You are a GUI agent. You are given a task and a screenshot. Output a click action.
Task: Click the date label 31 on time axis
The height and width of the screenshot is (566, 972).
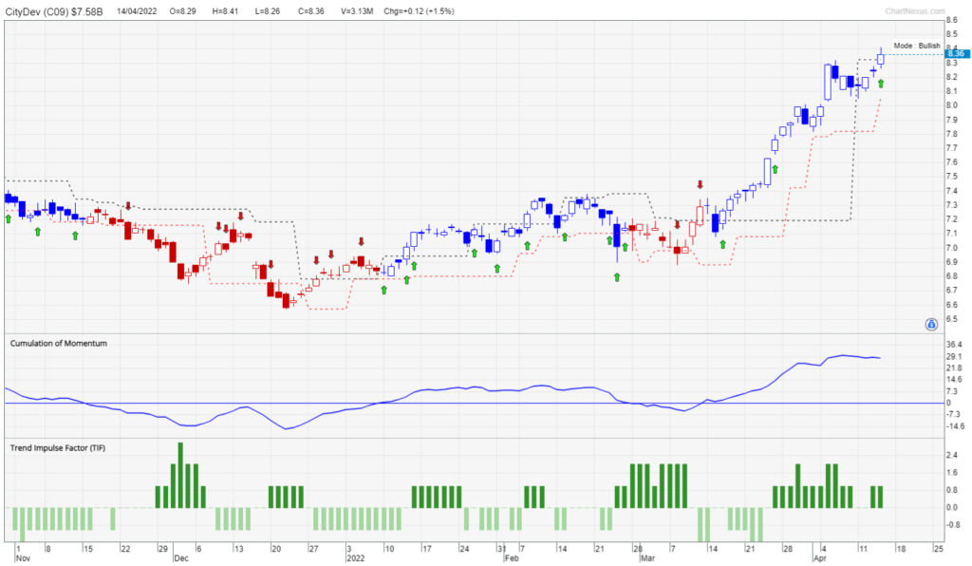pyautogui.click(x=501, y=549)
